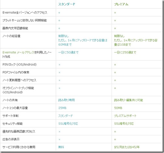Click the Premium circle mark for 優先的な画像認識プロセス
Viewport: 164px width, 153px height.
pyautogui.click(x=115, y=131)
